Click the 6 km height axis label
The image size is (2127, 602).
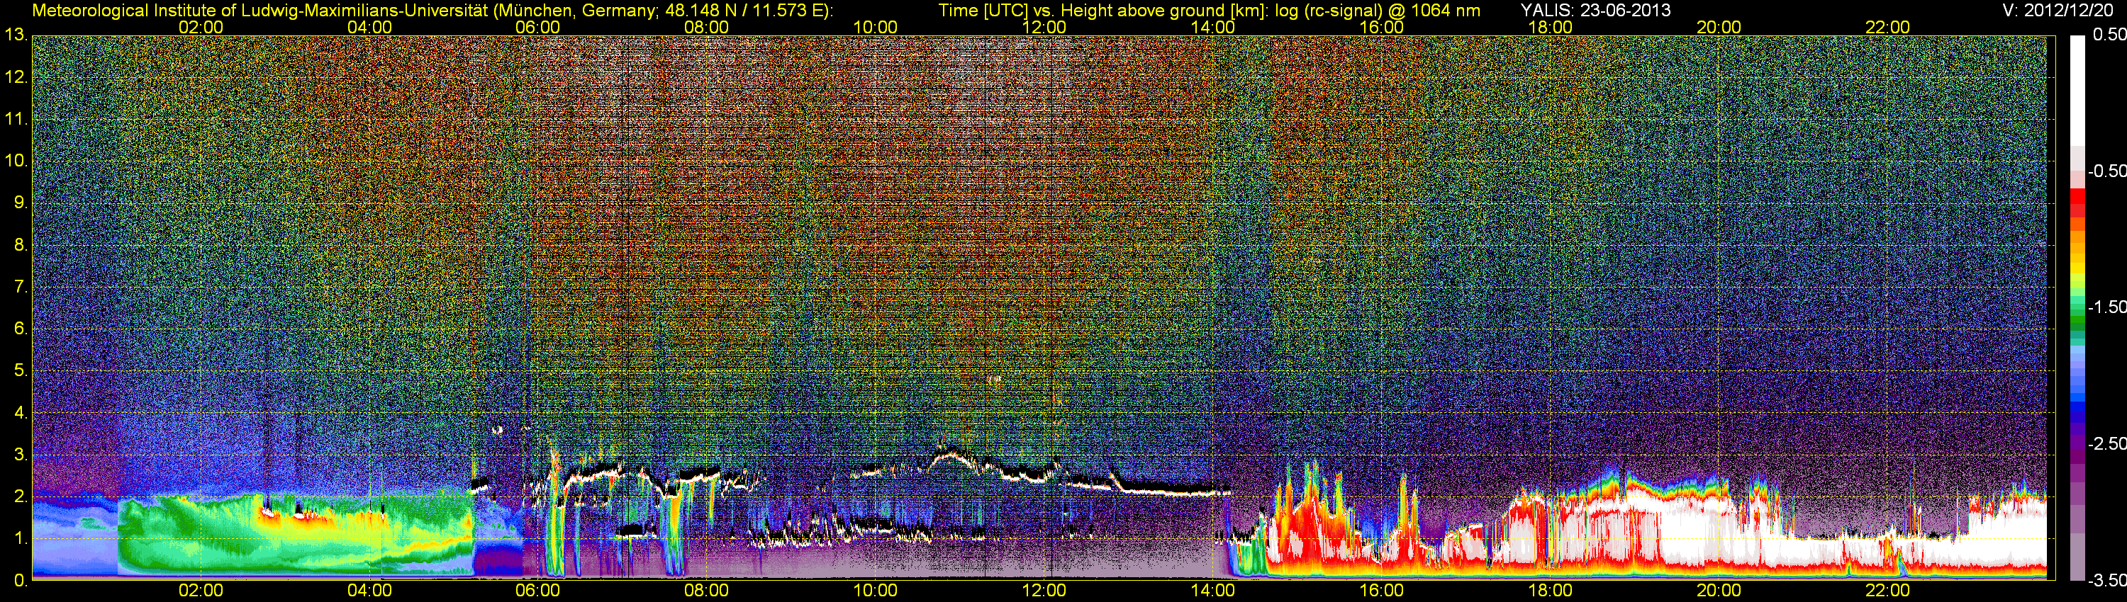21,329
